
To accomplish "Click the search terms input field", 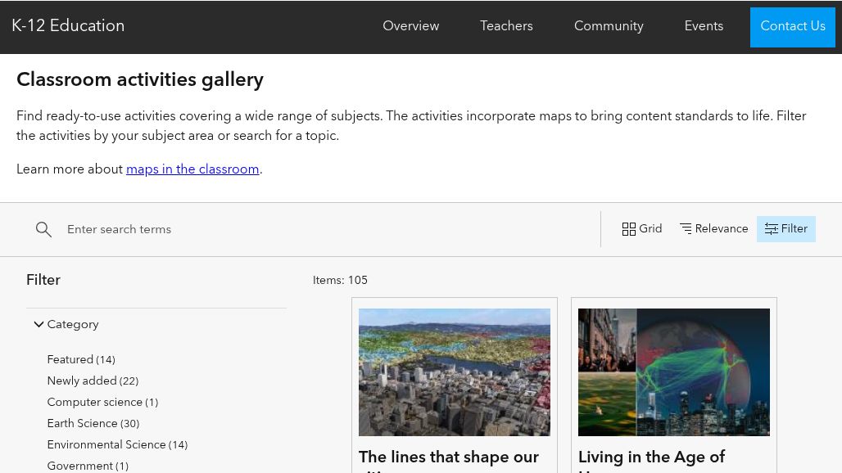I will 246,229.
